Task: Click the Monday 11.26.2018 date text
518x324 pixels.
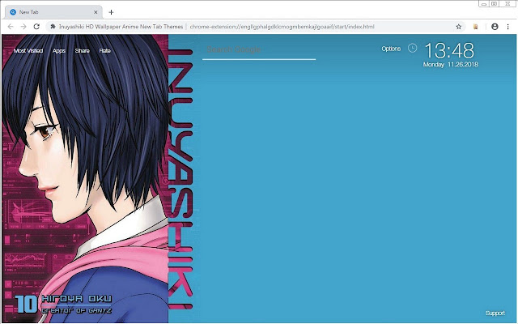Action: [x=451, y=65]
